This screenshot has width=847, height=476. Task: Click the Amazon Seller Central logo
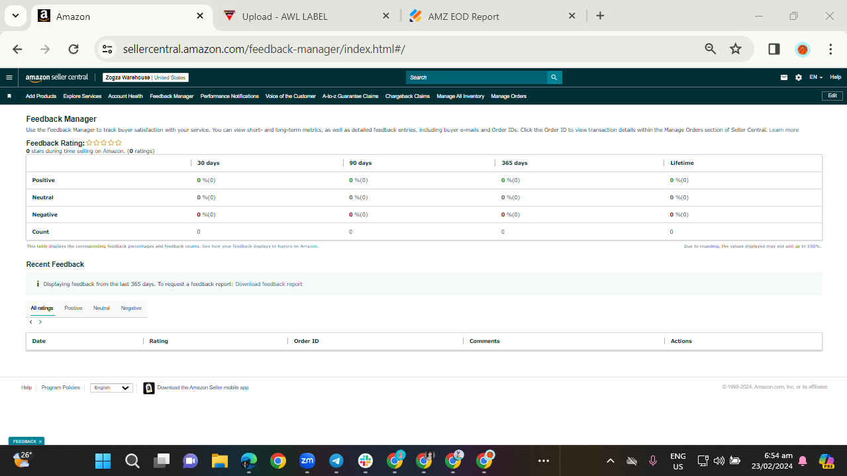57,77
